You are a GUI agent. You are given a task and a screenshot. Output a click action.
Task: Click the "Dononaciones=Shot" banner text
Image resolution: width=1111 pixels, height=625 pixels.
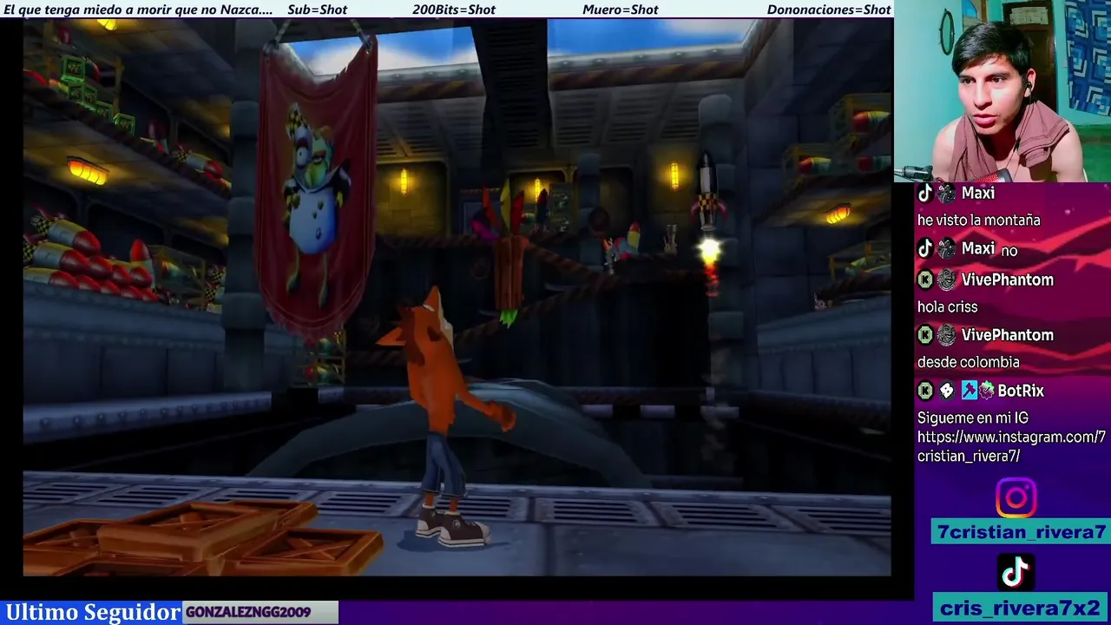pos(829,10)
